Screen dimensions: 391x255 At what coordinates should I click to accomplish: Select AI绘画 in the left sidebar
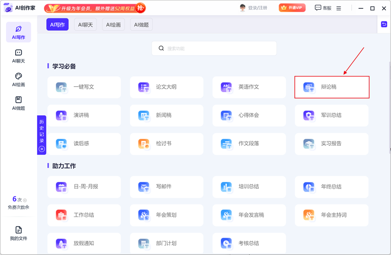pyautogui.click(x=19, y=79)
